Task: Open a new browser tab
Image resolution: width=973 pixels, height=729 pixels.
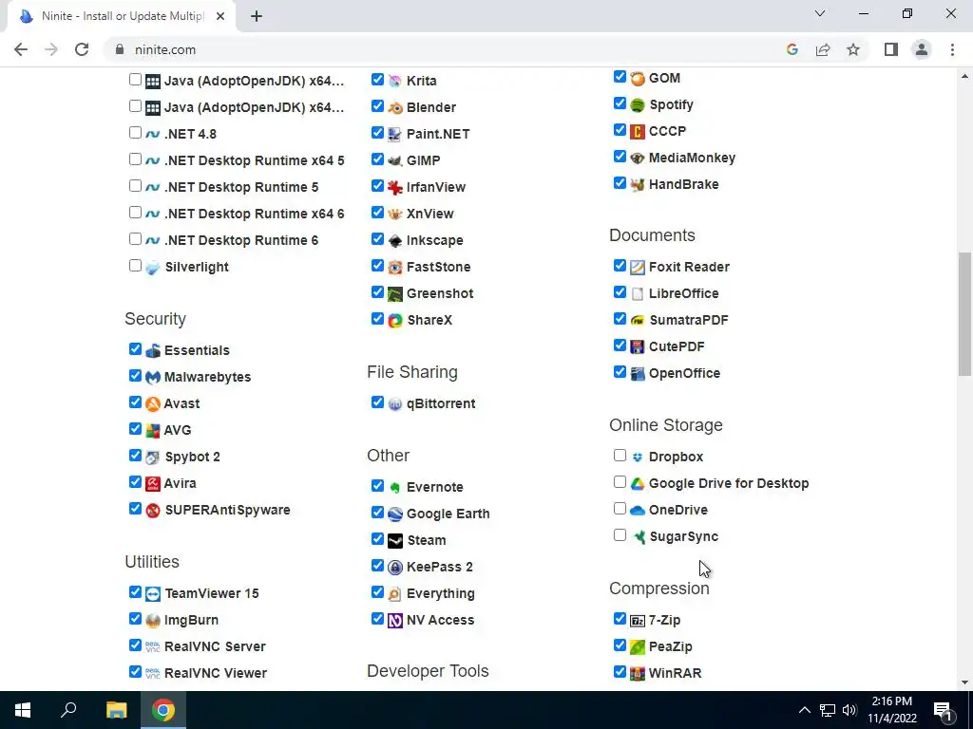Action: [x=257, y=17]
